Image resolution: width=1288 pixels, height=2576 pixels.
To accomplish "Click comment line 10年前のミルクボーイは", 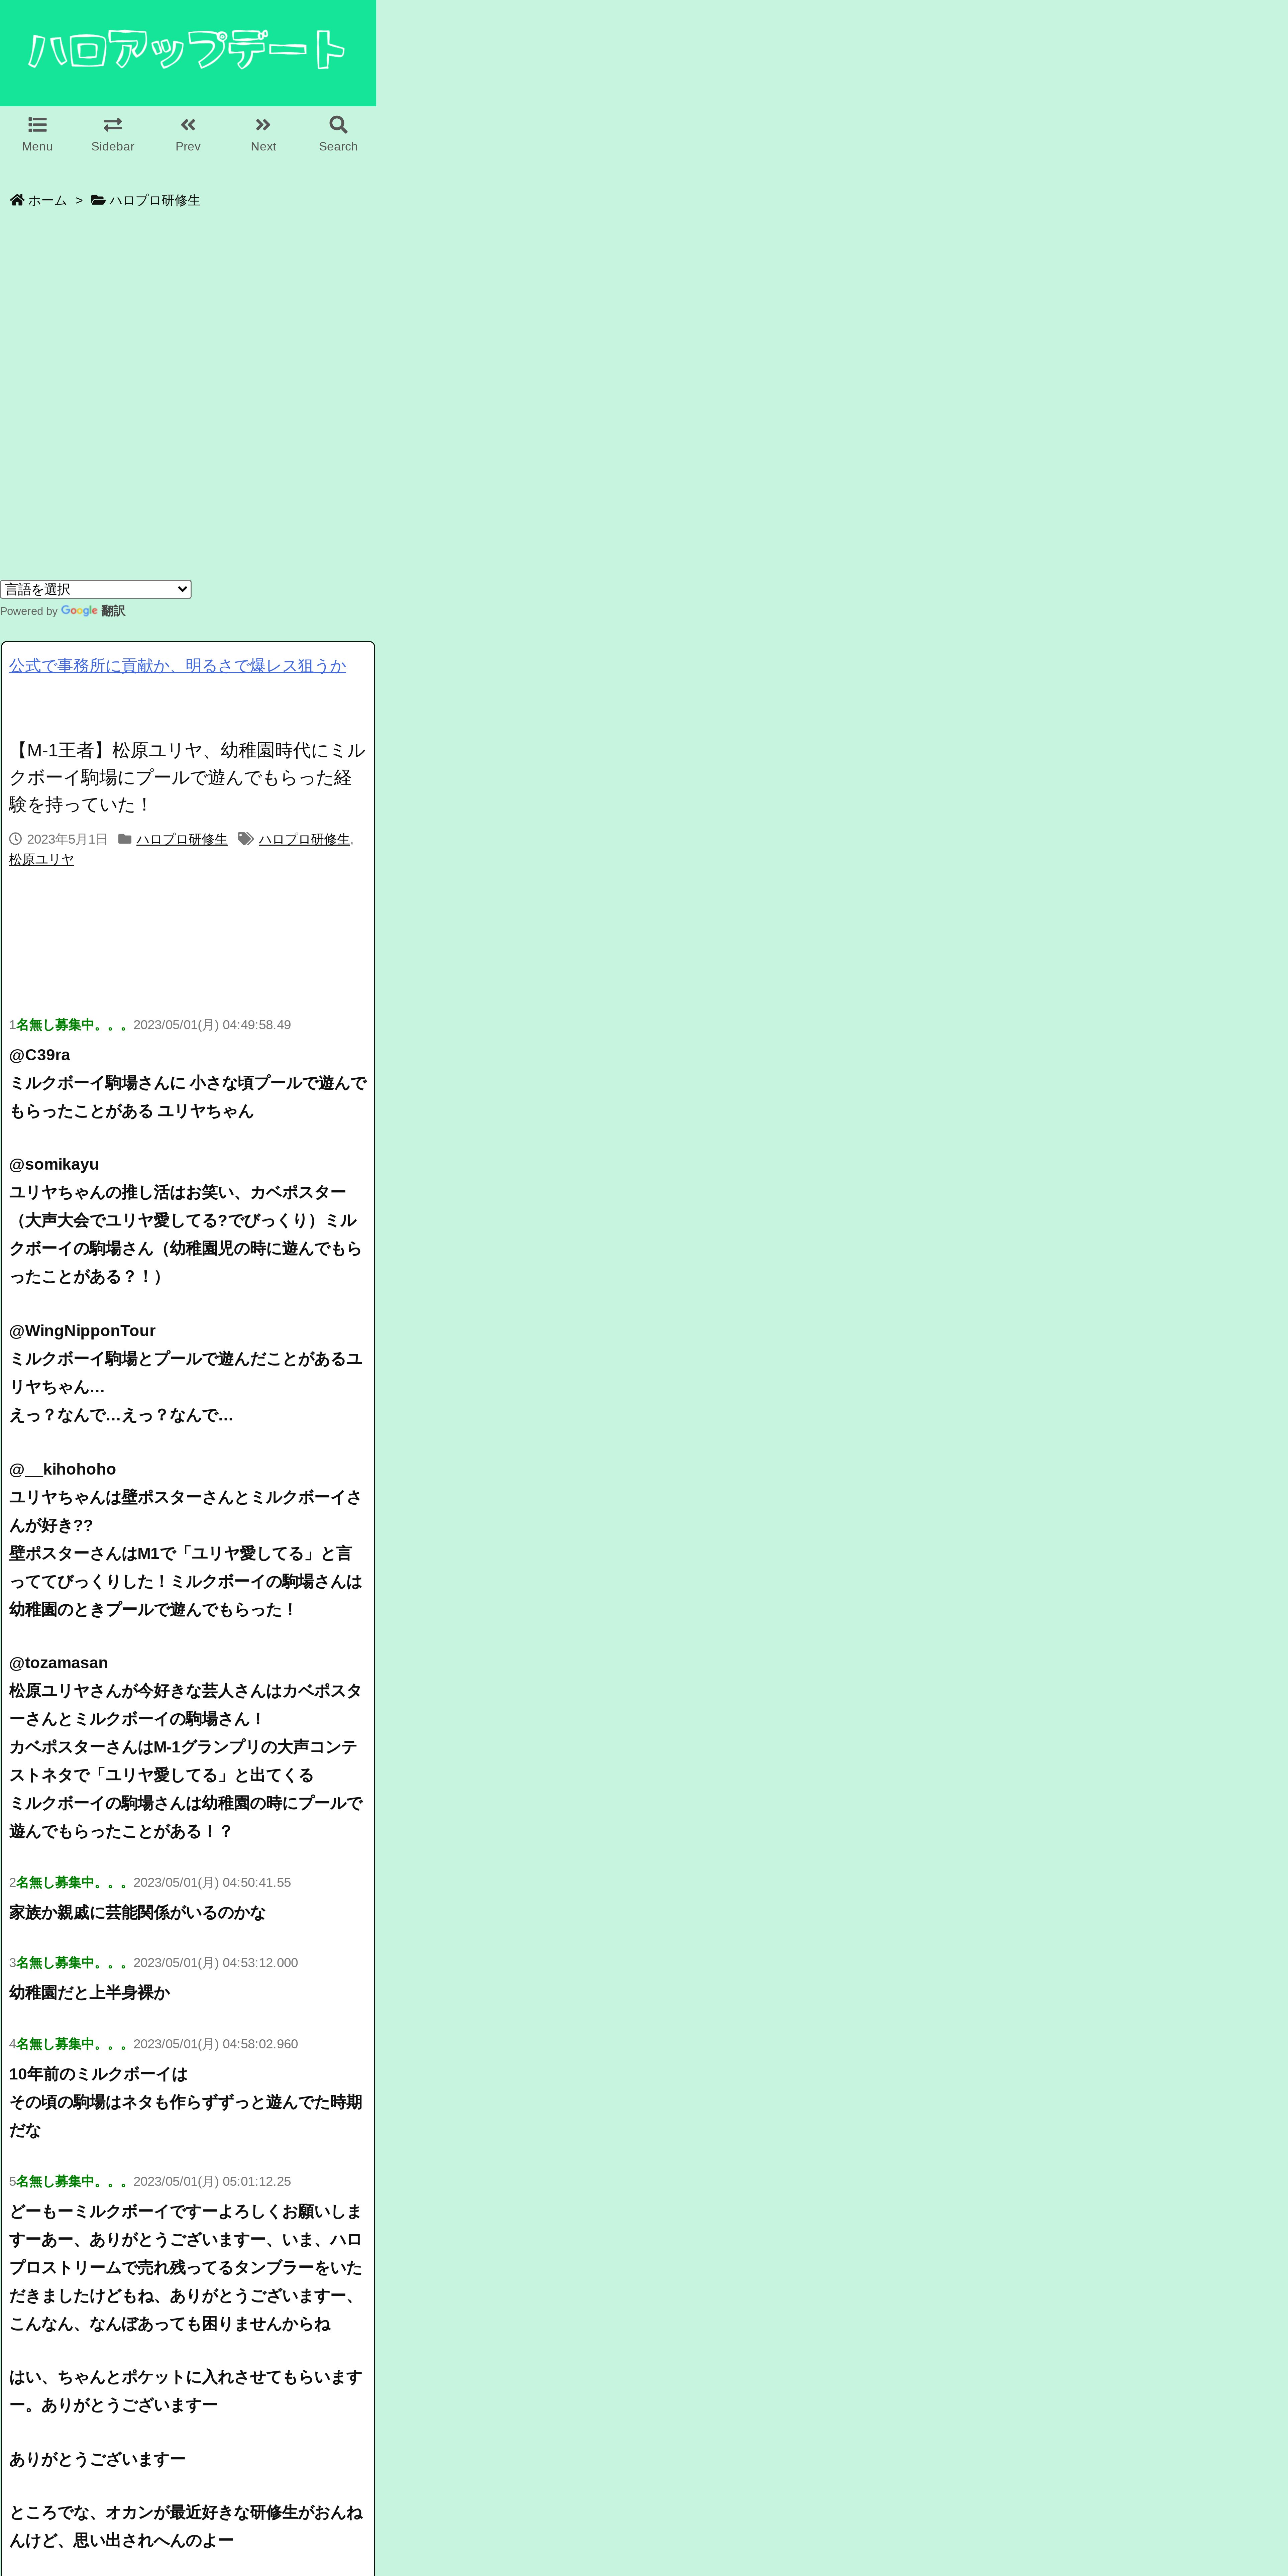I will (98, 2074).
